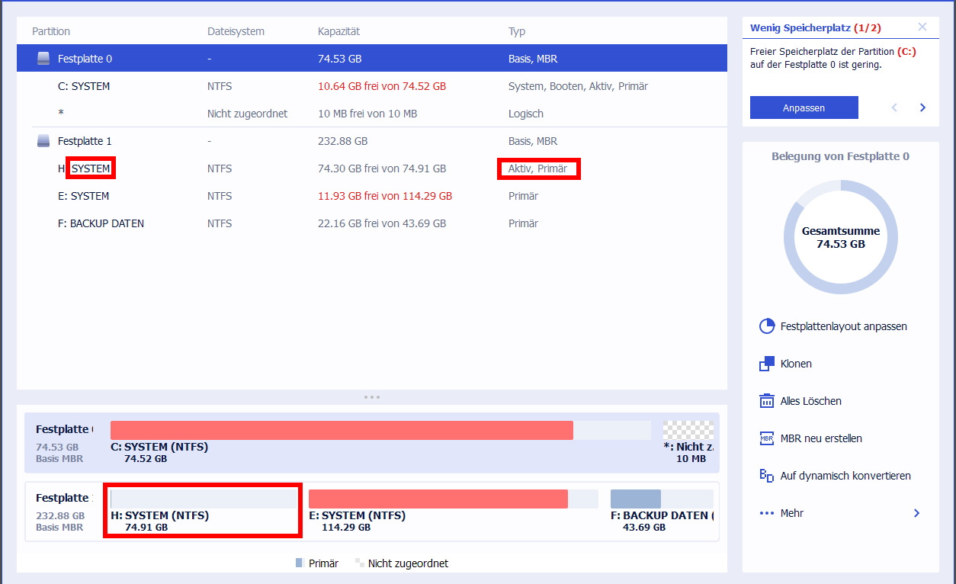Screen dimensions: 956x584
Task: Click Nicht zugeordnet file system cell
Action: pos(247,114)
